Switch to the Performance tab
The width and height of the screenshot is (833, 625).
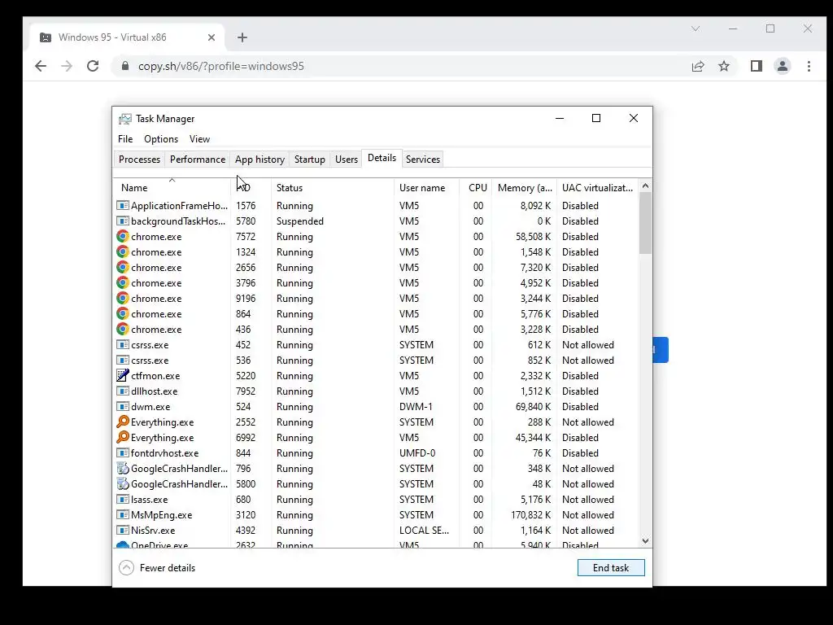pos(198,160)
